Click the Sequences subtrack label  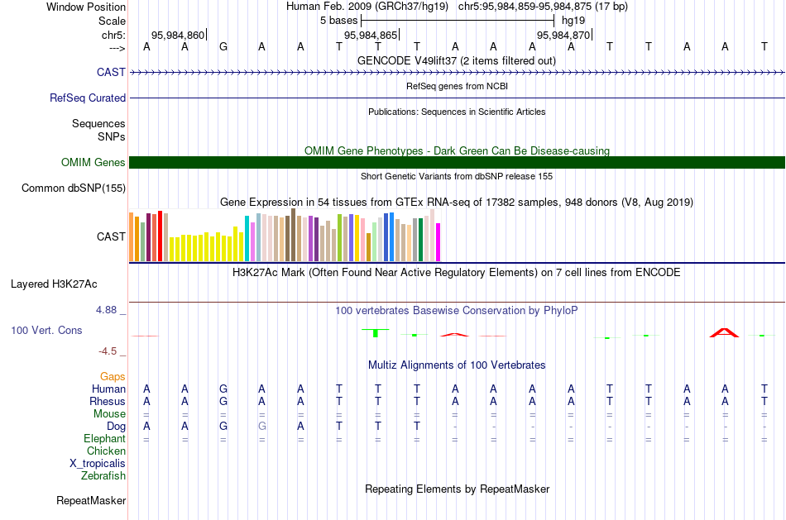(98, 123)
